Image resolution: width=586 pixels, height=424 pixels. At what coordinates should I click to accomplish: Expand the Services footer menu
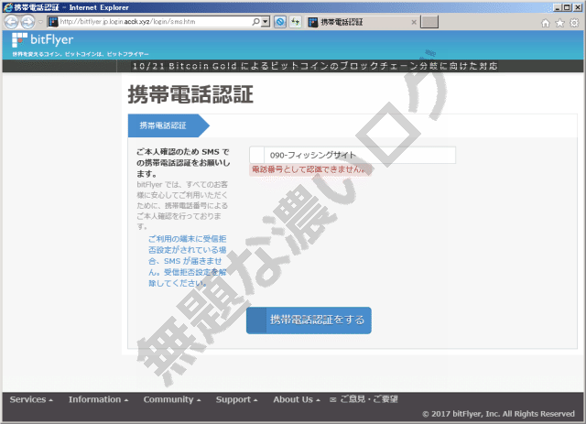pos(31,399)
